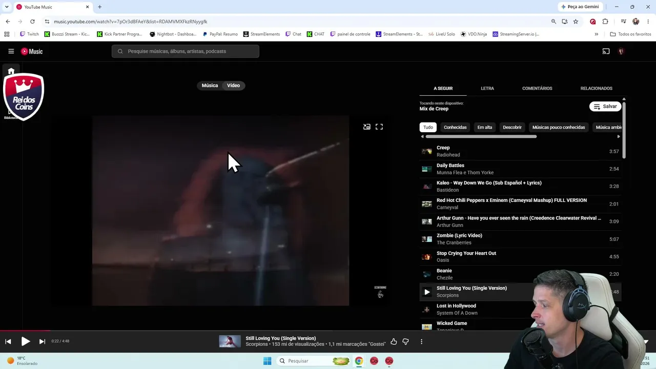Enter fullscreen on the video player
This screenshot has width=656, height=369.
(379, 127)
